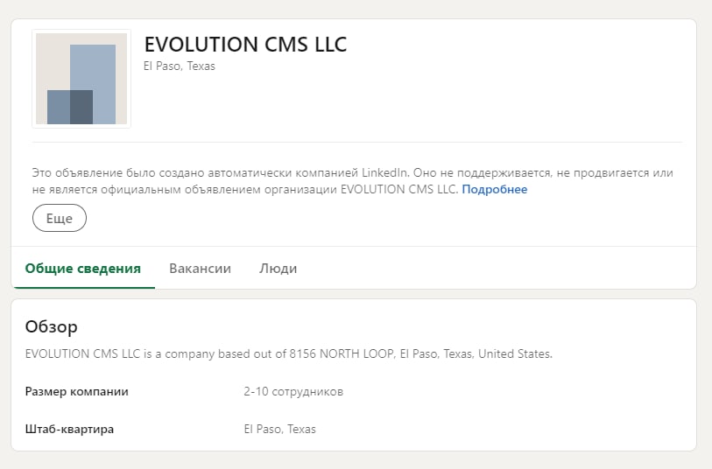Viewport: 712px width, 469px height.
Task: Open the Вакансии tab
Action: pos(200,269)
